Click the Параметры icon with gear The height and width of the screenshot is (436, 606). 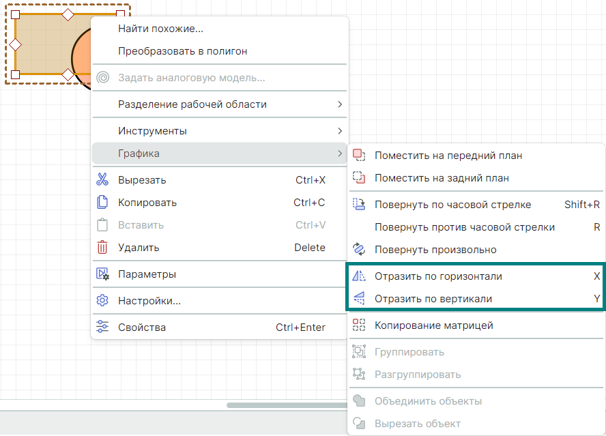pyautogui.click(x=102, y=274)
